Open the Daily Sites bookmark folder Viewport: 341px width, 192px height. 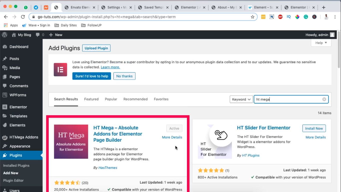point(65,25)
